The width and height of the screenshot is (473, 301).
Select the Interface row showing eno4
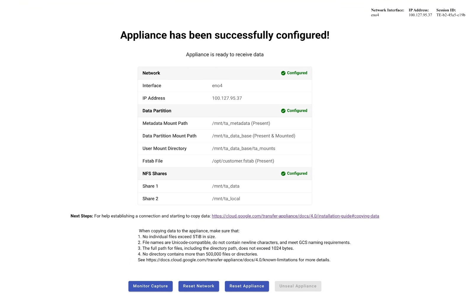(218, 85)
